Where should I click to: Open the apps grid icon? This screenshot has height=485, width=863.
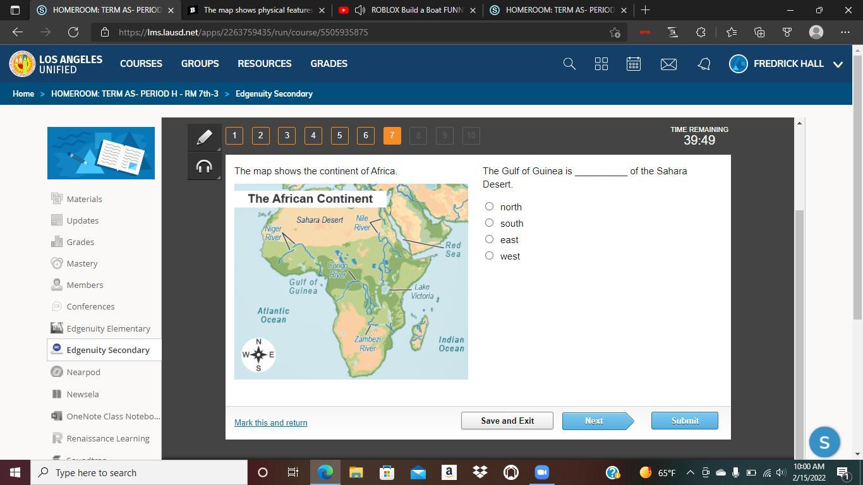[601, 64]
